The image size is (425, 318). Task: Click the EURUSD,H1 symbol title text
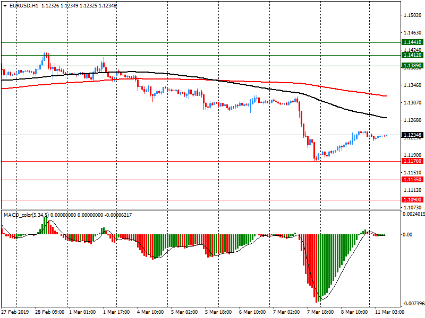coord(24,6)
